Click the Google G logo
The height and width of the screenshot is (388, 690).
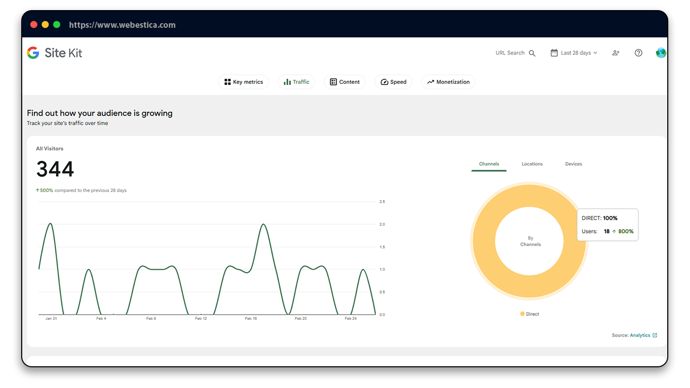33,53
